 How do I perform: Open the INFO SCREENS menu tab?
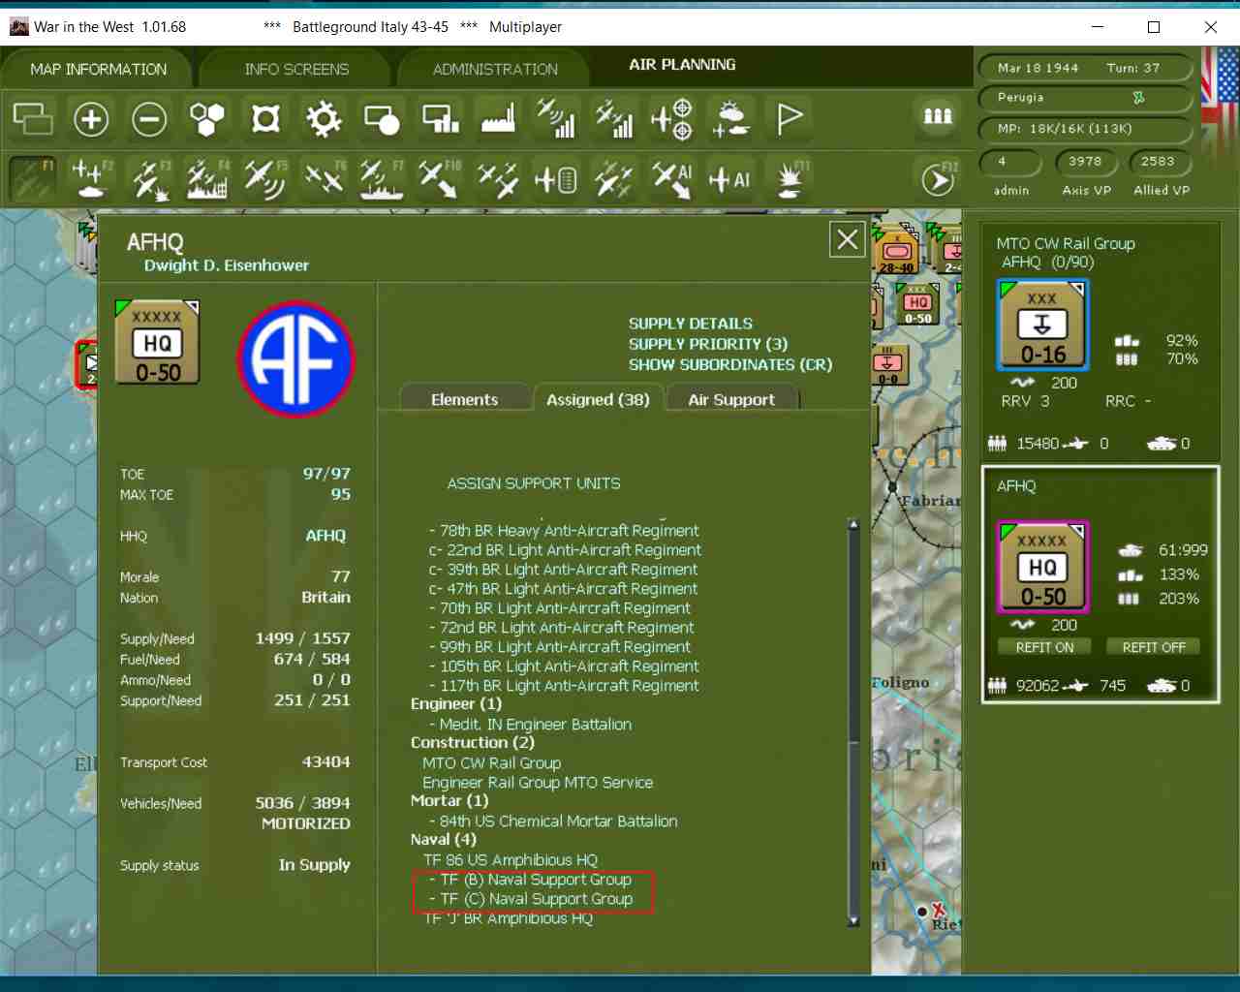click(x=296, y=70)
